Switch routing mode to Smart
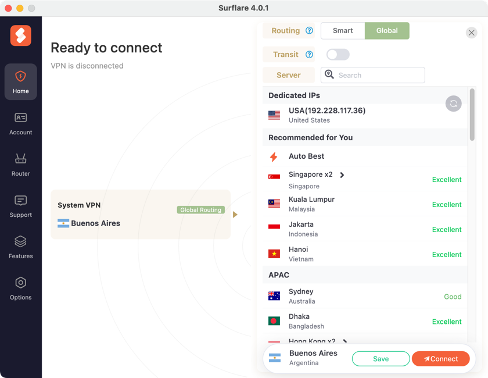The image size is (488, 378). tap(343, 31)
